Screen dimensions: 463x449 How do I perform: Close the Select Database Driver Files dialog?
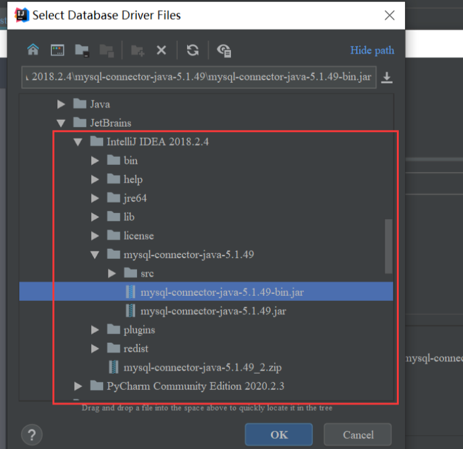click(x=390, y=15)
